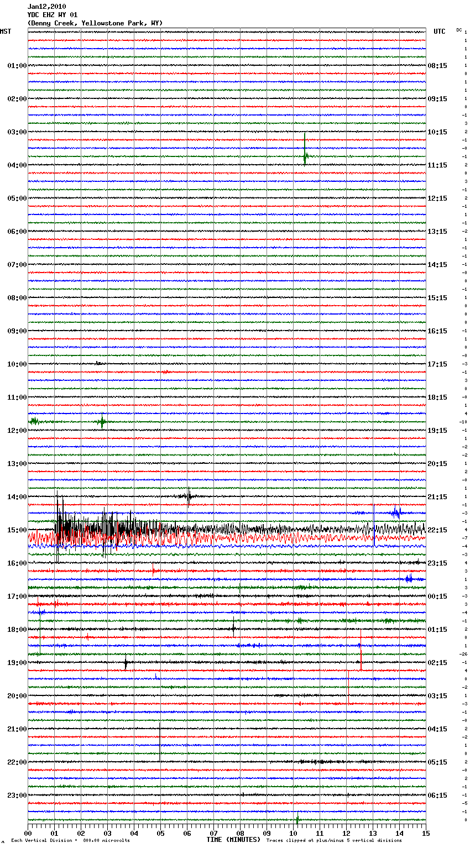Select the 01:00 MST time label
This screenshot has width=470, height=848.
pyautogui.click(x=17, y=66)
